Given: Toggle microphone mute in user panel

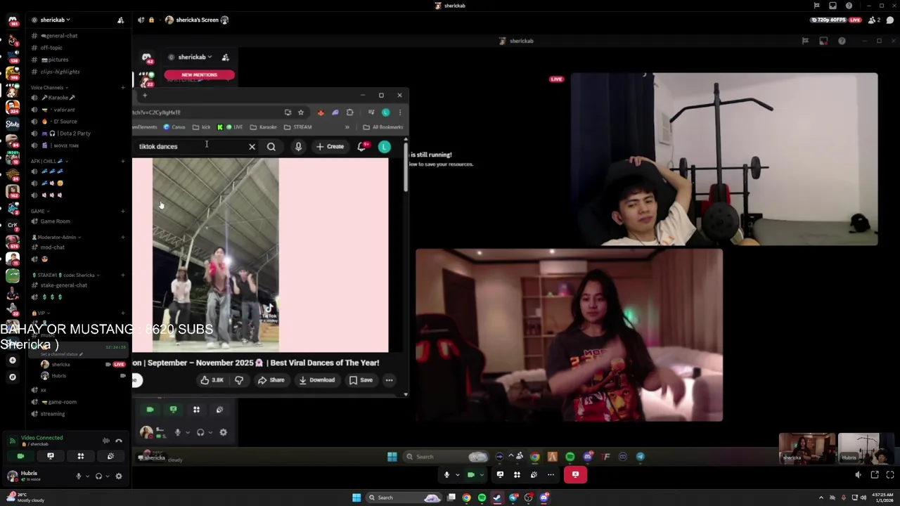Looking at the screenshot, I should (x=78, y=476).
